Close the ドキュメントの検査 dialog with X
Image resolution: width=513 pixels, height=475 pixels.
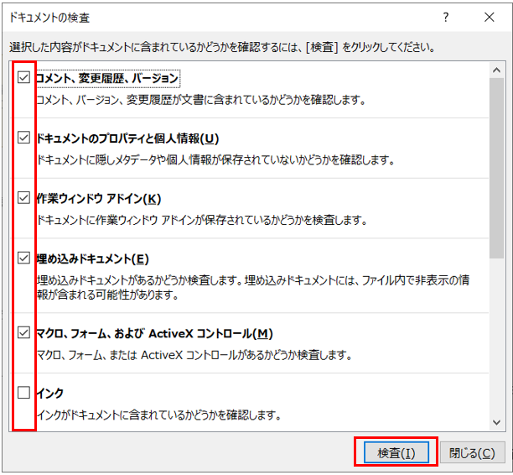click(490, 17)
